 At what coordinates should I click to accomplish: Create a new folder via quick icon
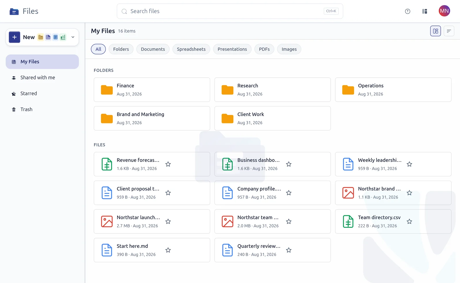click(41, 37)
